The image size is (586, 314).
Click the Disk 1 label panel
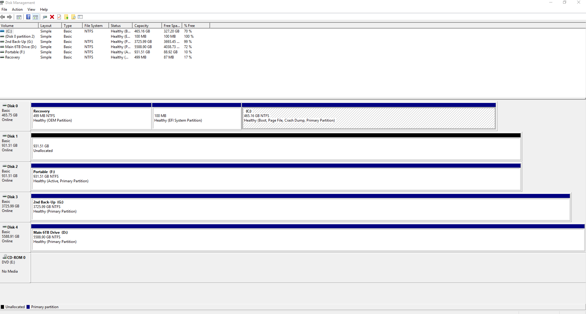(15, 146)
